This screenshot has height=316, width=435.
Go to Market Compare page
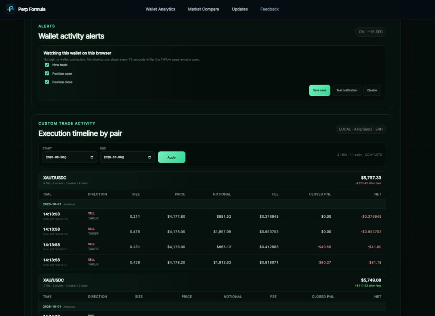point(203,9)
